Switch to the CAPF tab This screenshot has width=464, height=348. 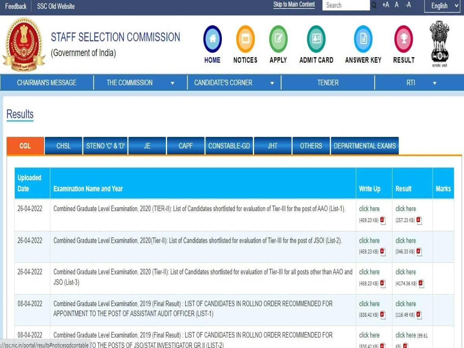tap(186, 146)
